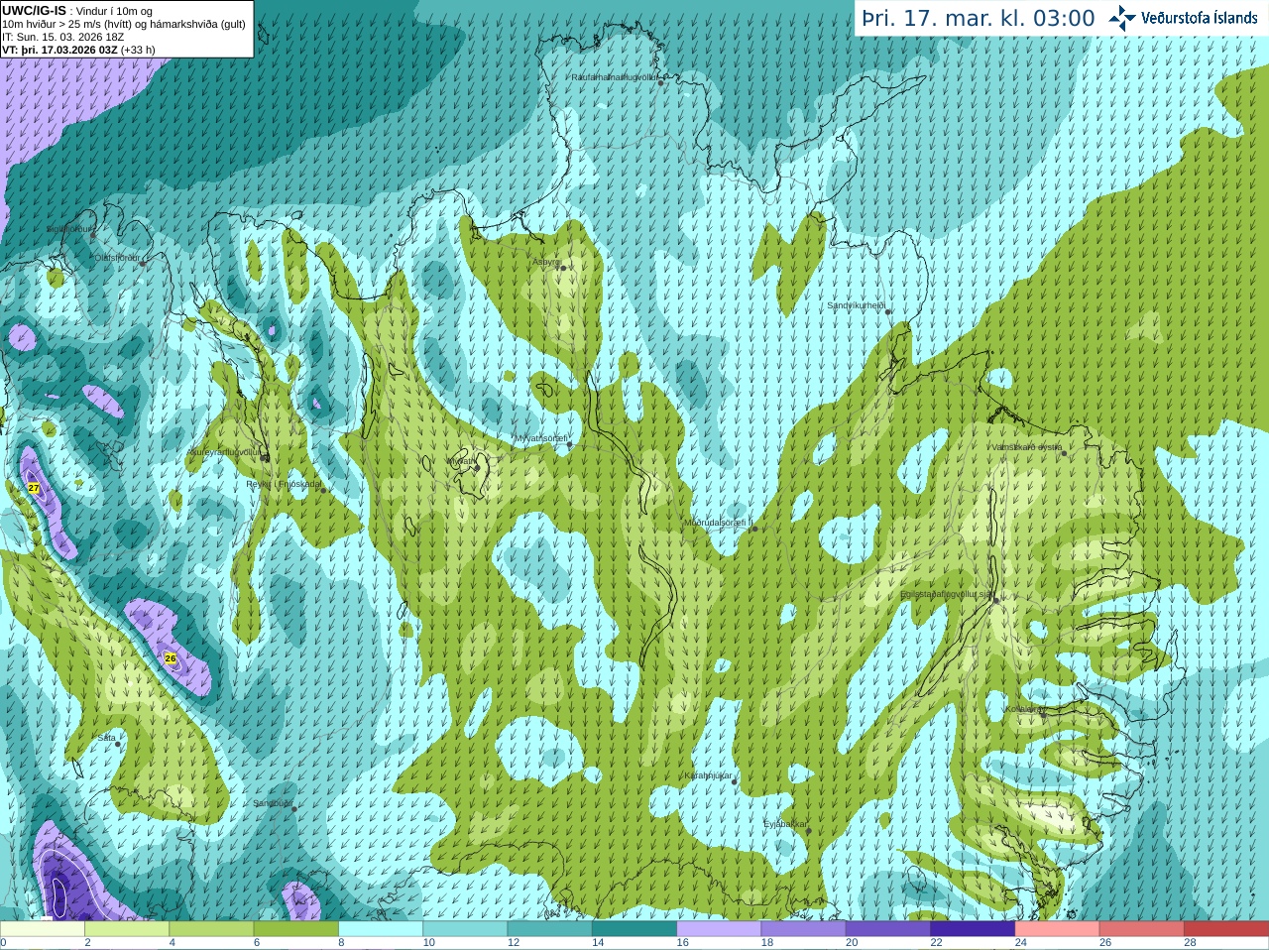Click the 'IT: Sun. 15. 03. 2026 18Z' line

click(x=63, y=37)
